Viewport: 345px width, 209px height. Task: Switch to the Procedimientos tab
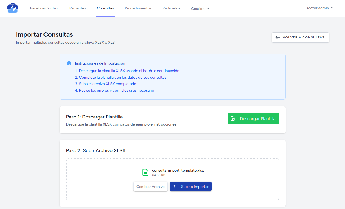[x=138, y=8]
